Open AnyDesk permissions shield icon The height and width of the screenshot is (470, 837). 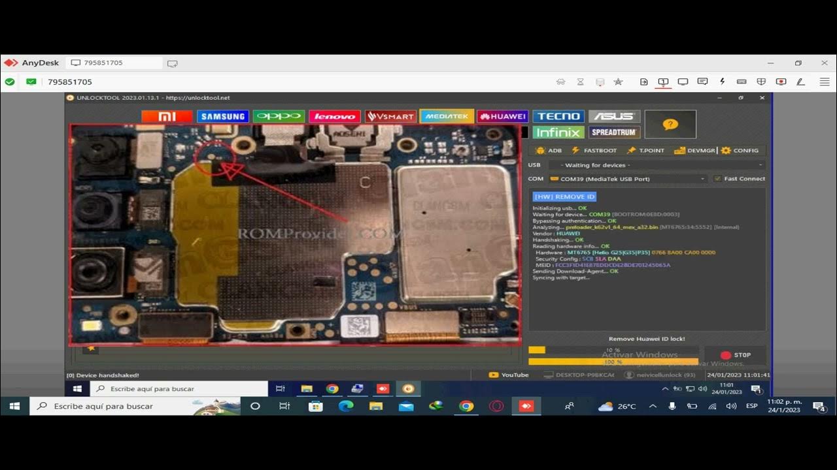click(x=761, y=82)
